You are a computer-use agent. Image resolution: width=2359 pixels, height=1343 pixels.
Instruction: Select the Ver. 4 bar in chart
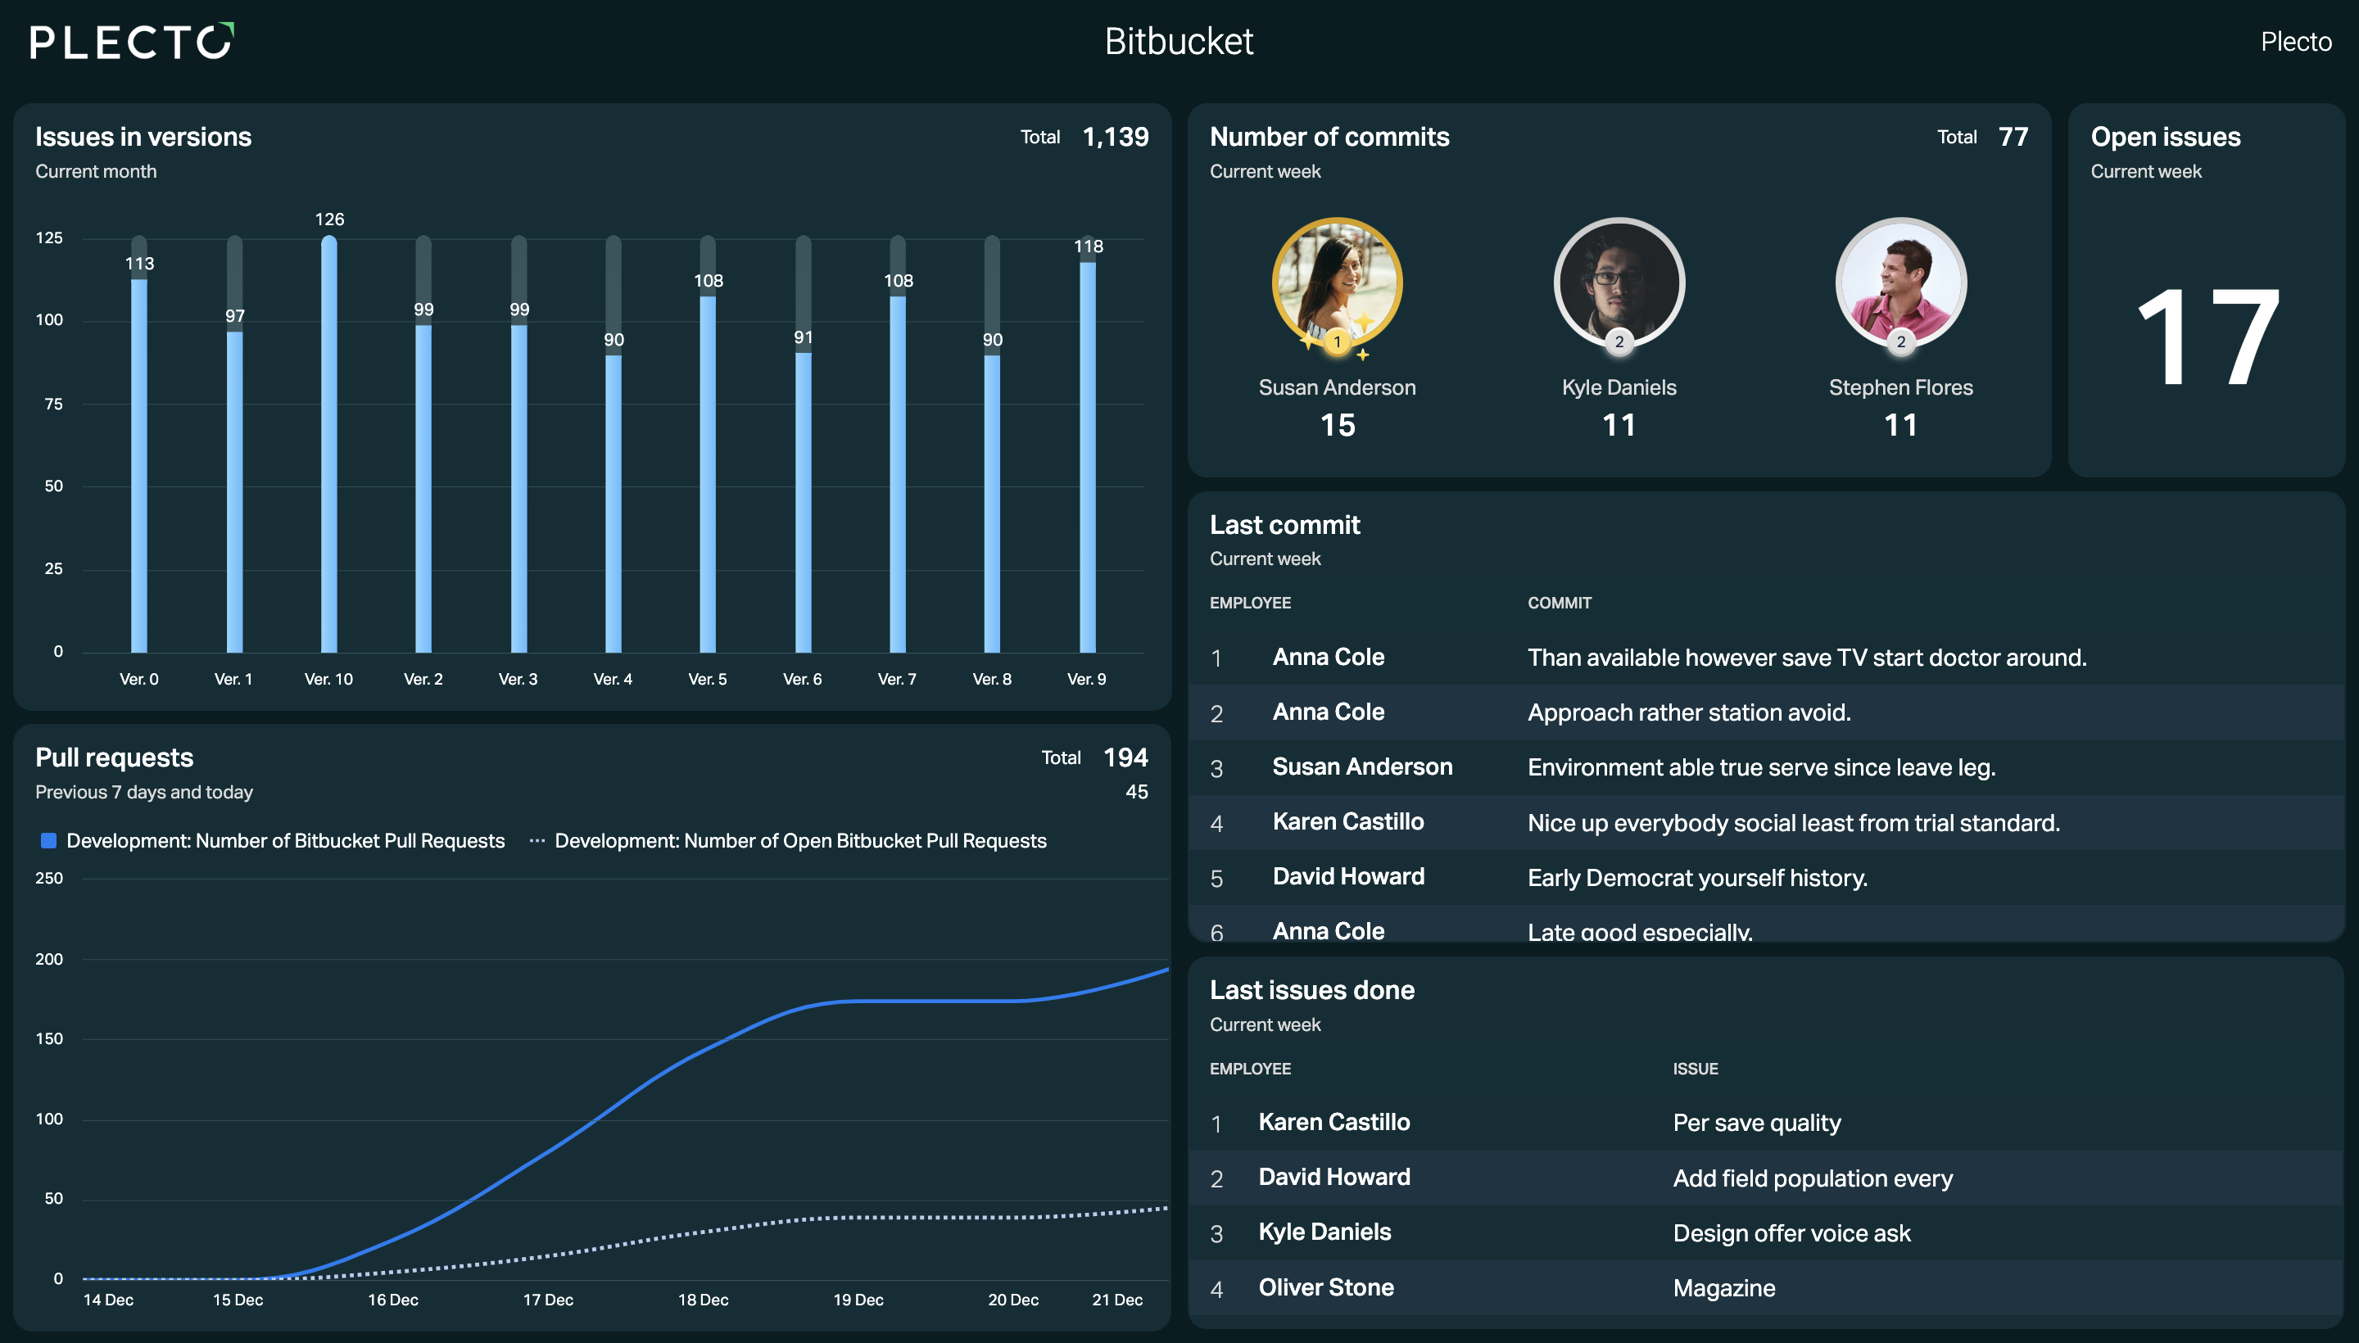614,504
